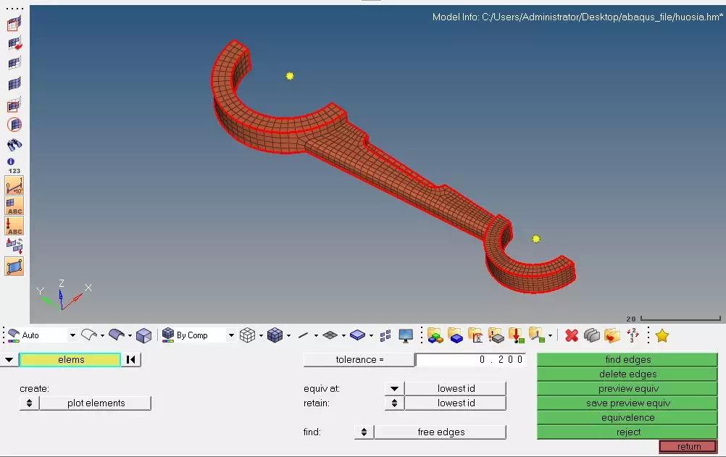Click the red X delete icon
The width and height of the screenshot is (726, 457).
(x=572, y=335)
